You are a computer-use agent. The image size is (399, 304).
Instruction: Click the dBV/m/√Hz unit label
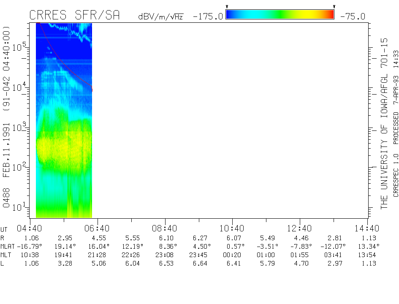point(161,16)
